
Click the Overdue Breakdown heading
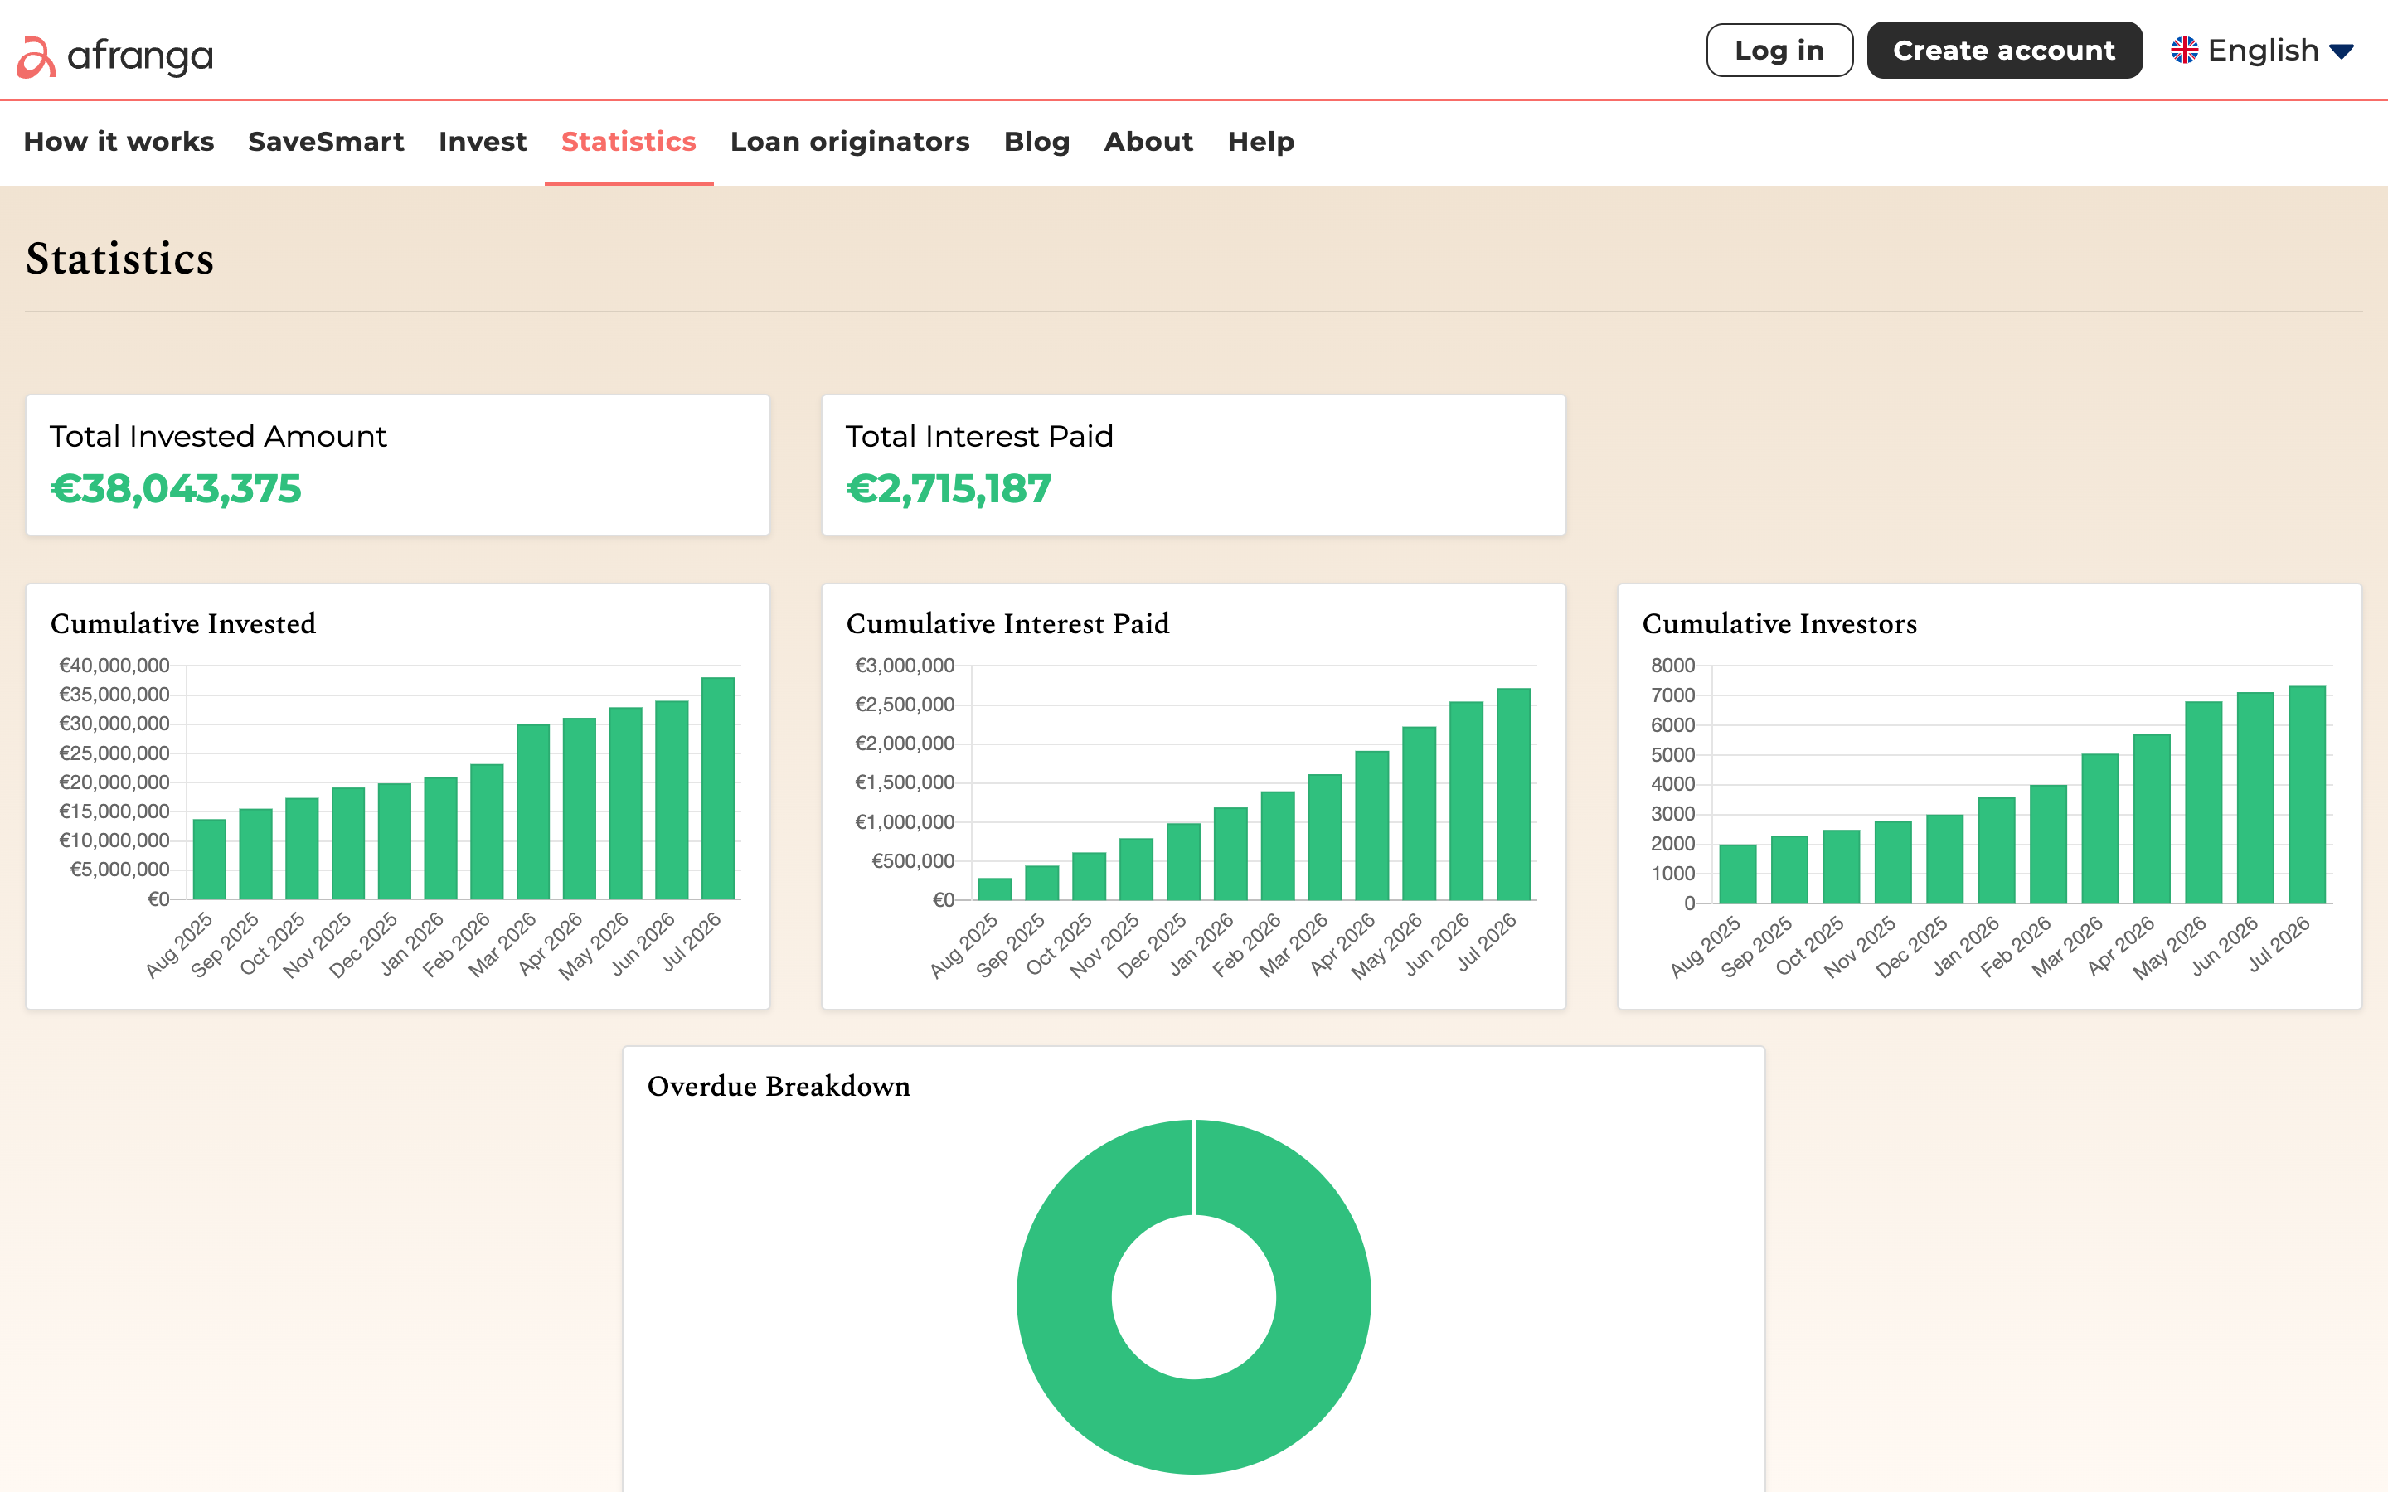(x=779, y=1087)
